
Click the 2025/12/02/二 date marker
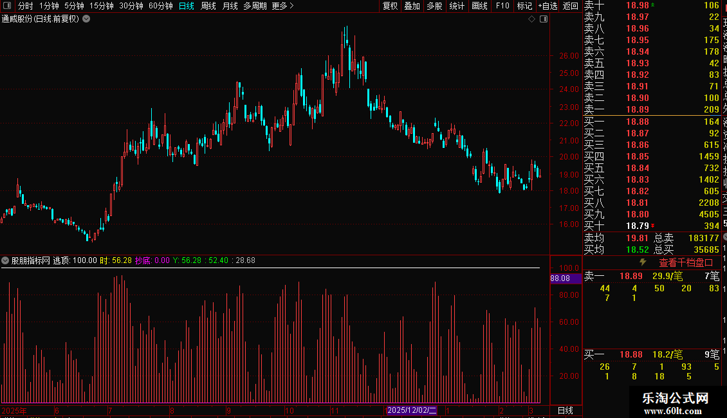click(x=412, y=410)
